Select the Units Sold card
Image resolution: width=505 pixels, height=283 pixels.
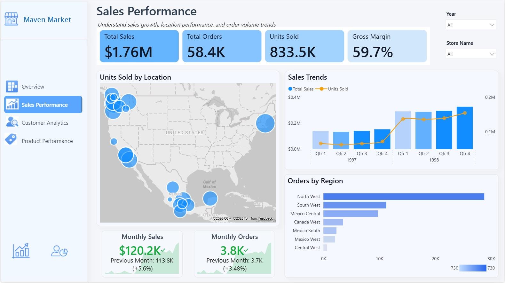pos(304,46)
